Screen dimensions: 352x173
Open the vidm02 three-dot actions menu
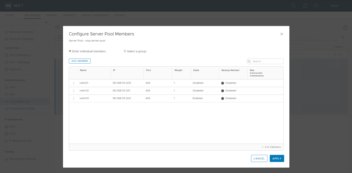[73, 90]
